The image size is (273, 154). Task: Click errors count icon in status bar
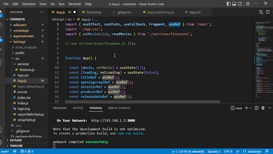pyautogui.click(x=22, y=151)
